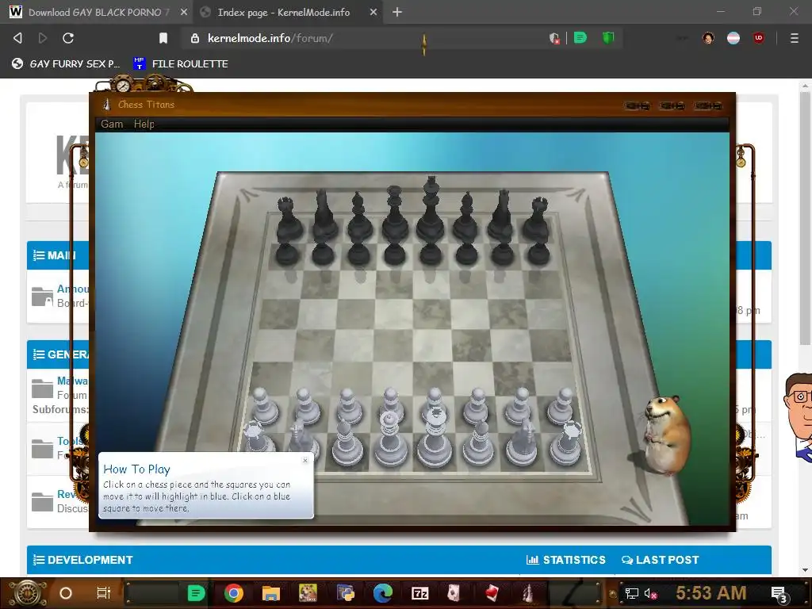Click the black bishop on c8

358,217
